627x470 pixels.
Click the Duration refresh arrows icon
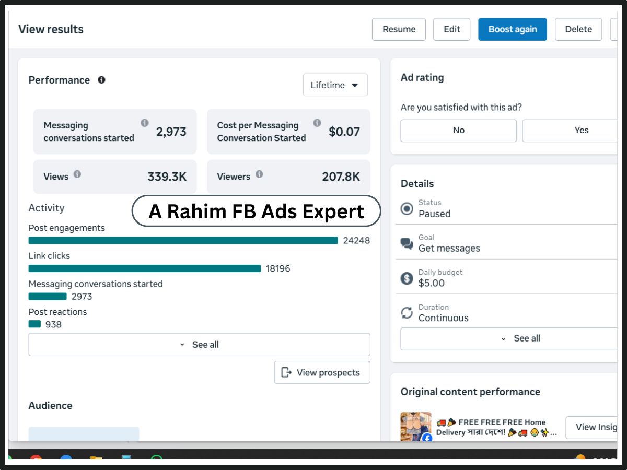pyautogui.click(x=407, y=313)
